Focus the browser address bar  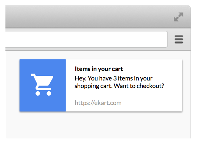click(86, 39)
